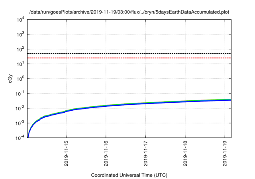Click the blue accumulated dose curve
This screenshot has width=255, height=179.
[x=129, y=104]
